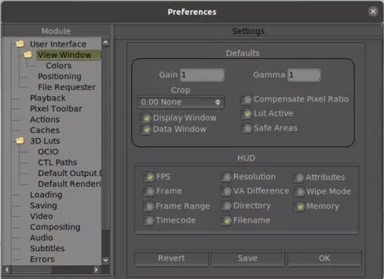
Task: Click the Revert button
Action: point(171,258)
